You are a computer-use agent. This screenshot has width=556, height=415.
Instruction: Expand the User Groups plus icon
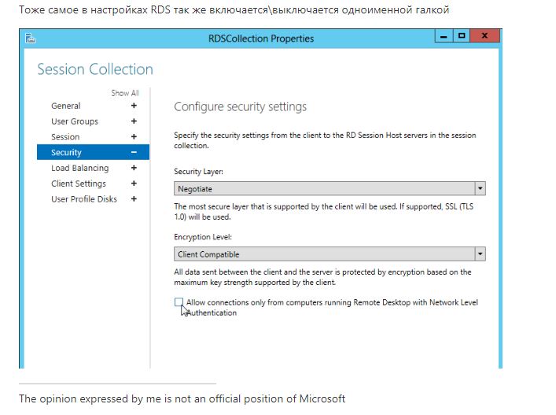point(134,121)
